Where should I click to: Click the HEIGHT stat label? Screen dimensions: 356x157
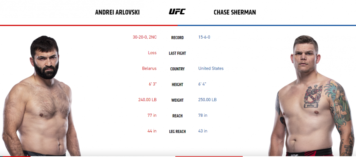click(177, 85)
